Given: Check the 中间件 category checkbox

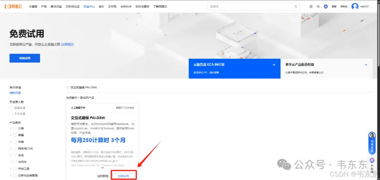Looking at the screenshot, I should pyautogui.click(x=15, y=162).
